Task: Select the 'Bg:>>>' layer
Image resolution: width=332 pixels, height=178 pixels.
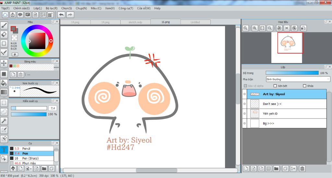Action: tap(284, 123)
